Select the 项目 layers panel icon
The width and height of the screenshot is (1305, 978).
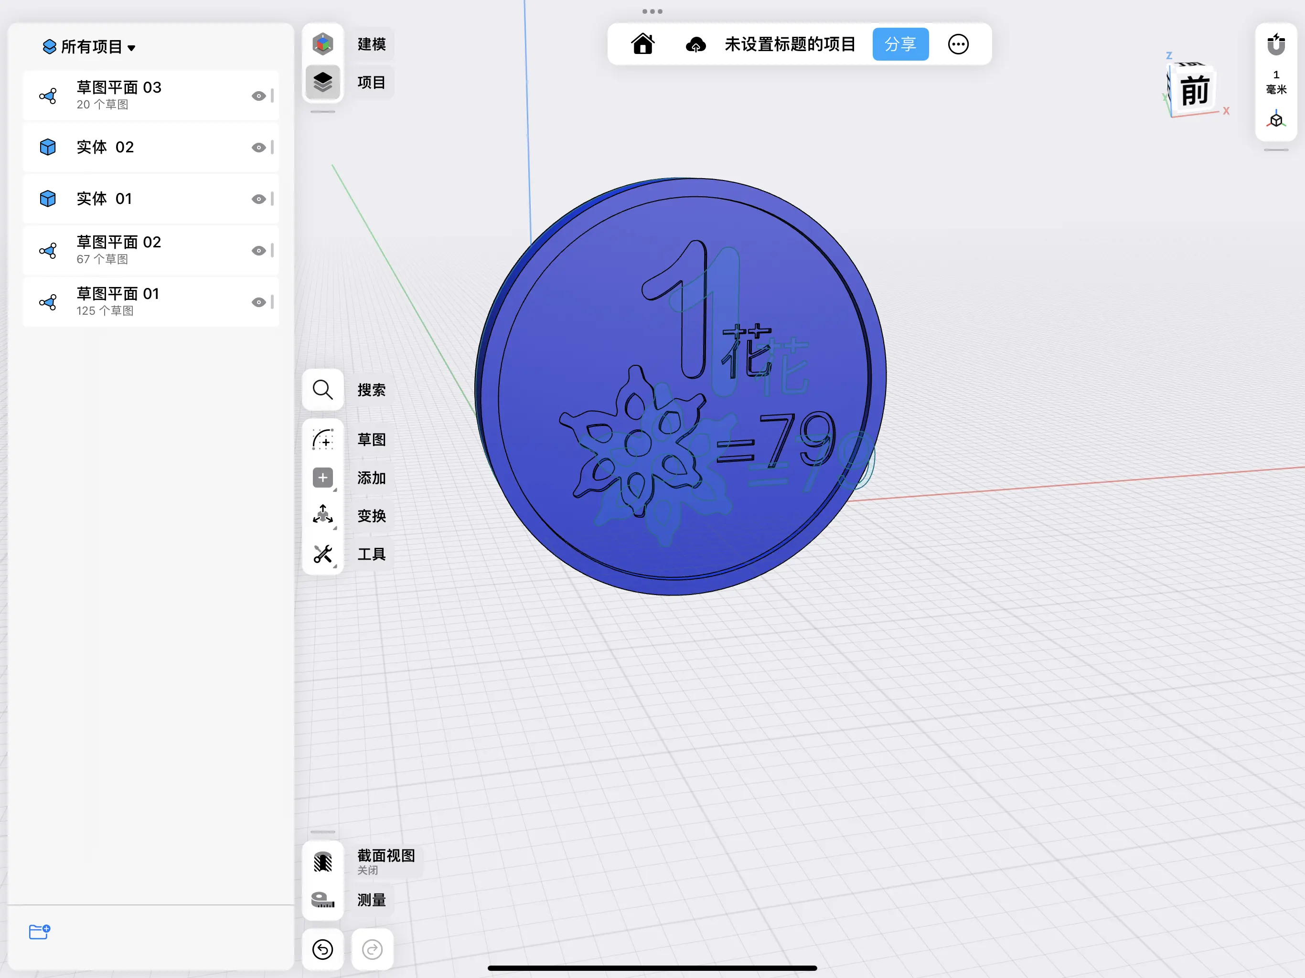coord(323,82)
